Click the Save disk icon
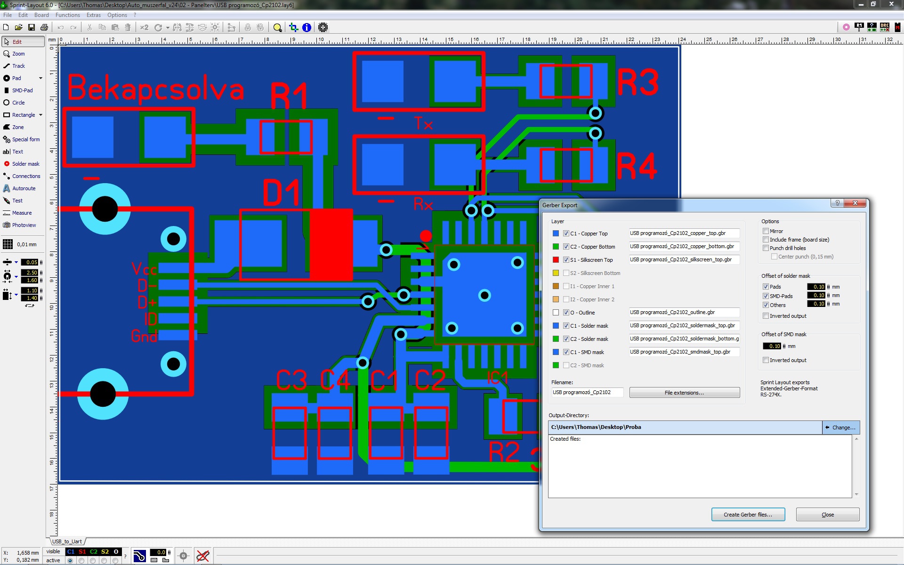The image size is (904, 565). coord(32,27)
